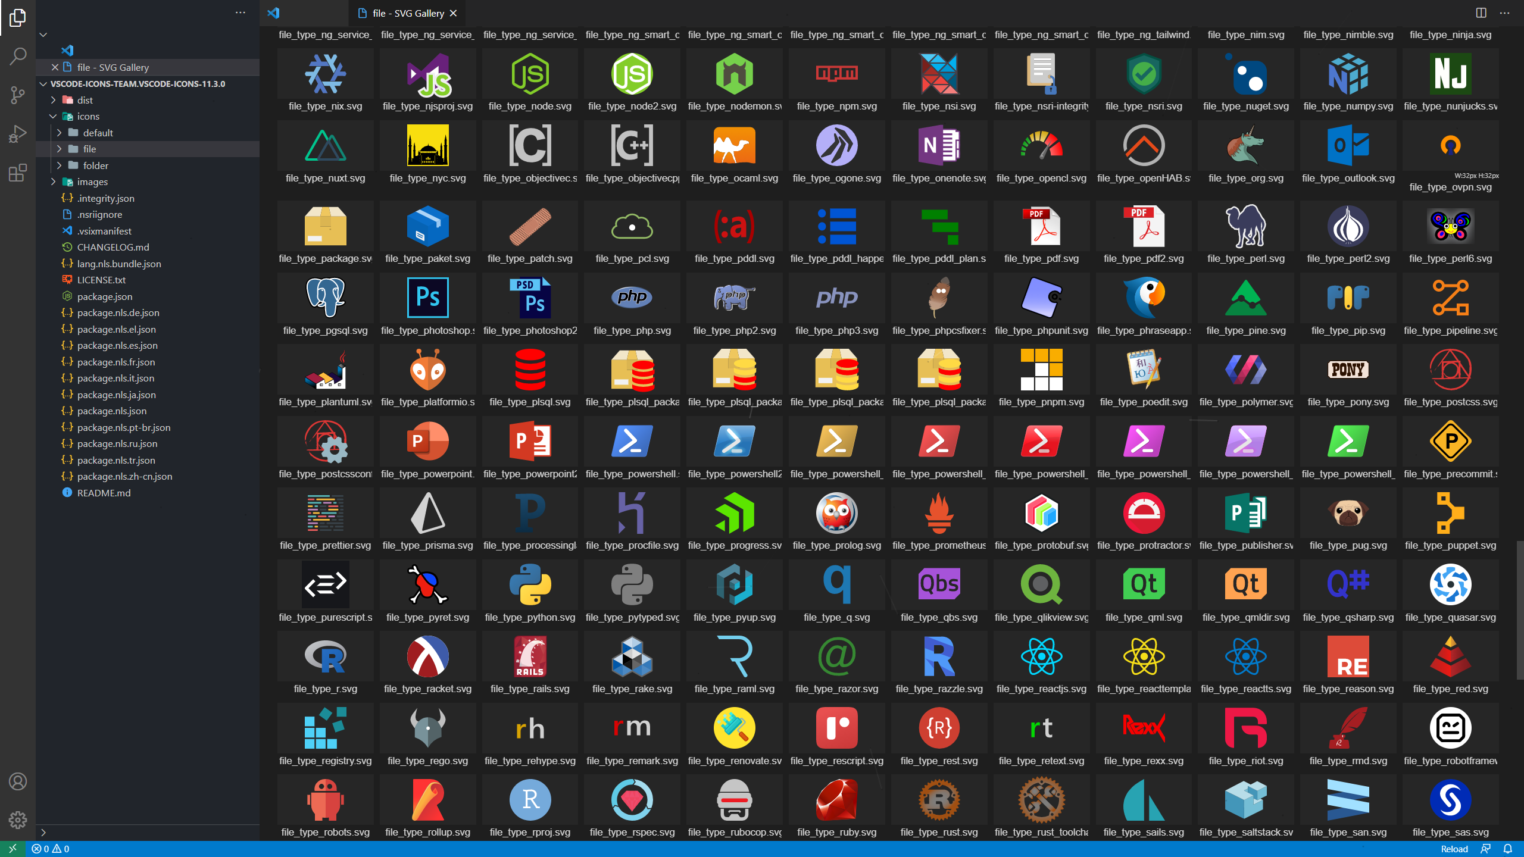This screenshot has width=1524, height=857.
Task: Select the file_type_robots.svg icon
Action: 325,800
